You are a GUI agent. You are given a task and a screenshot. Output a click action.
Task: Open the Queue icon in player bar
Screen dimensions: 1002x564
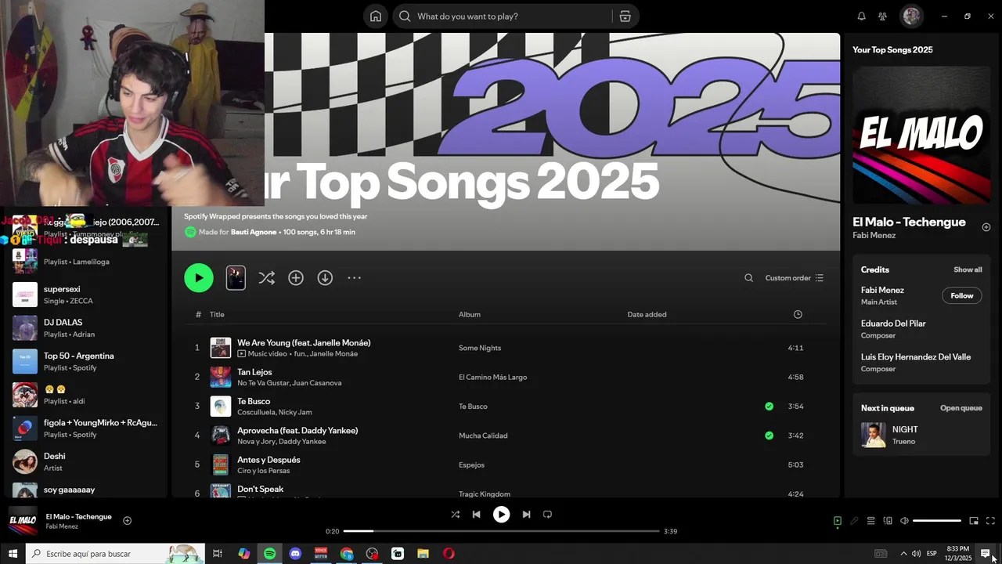point(871,521)
